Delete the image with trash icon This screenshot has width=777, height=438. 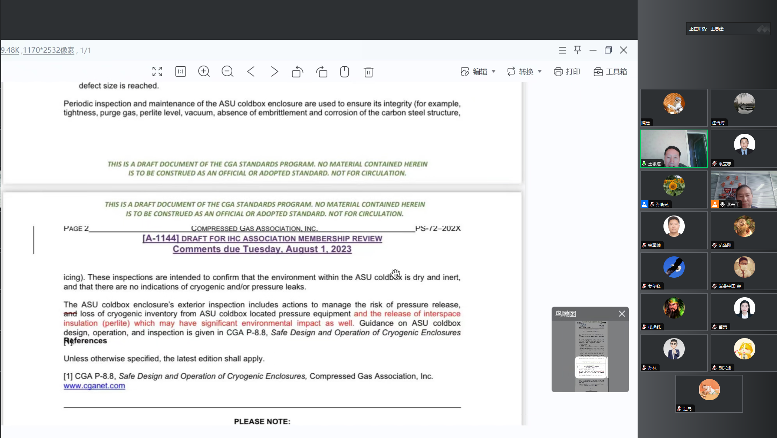(x=368, y=72)
